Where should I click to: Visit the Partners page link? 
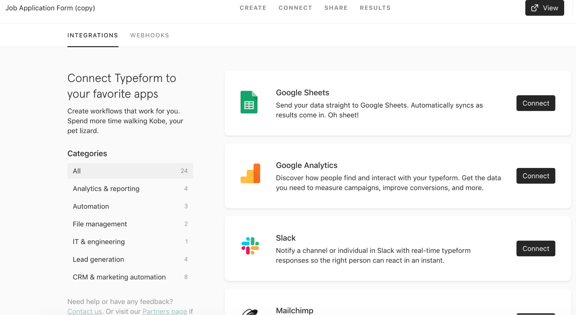165,311
